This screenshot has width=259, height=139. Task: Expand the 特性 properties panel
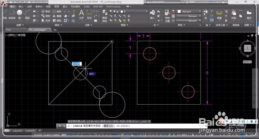pyautogui.click(x=181, y=25)
